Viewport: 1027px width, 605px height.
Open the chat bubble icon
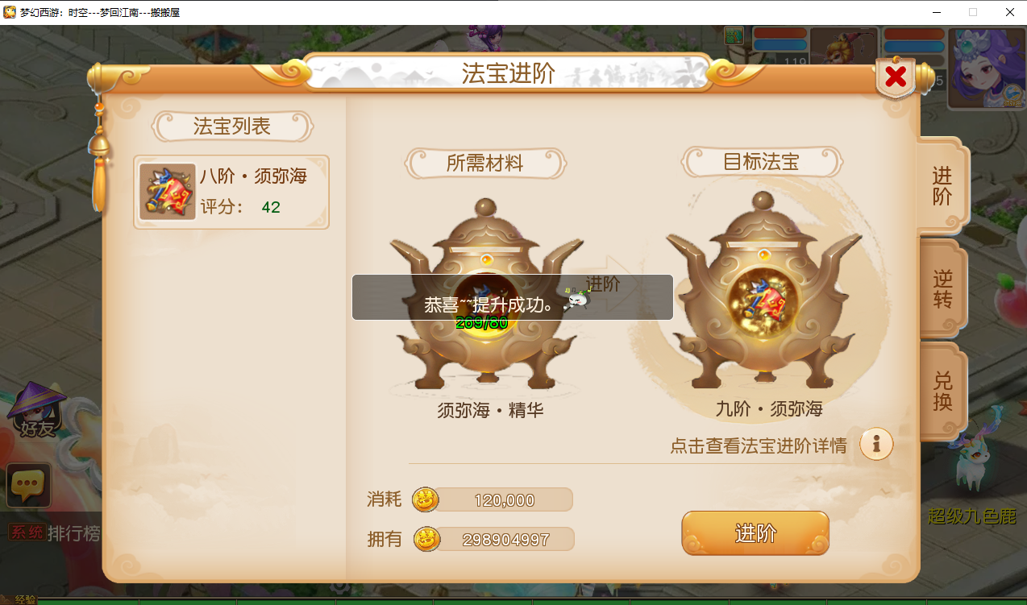point(29,485)
